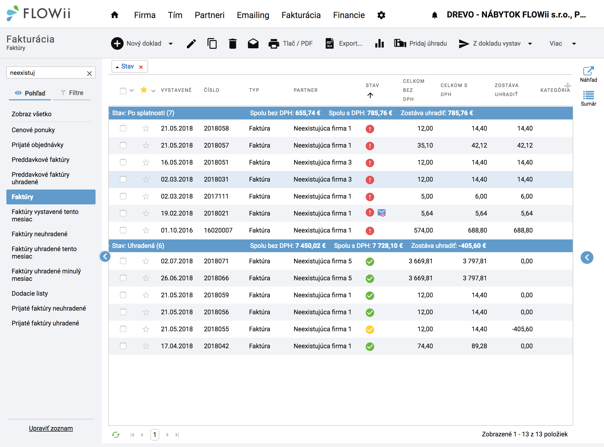
Task: Add a column with the plus icon
Action: click(x=567, y=85)
